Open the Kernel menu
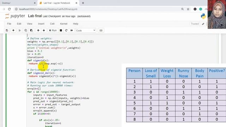Screen dimensions: 226x127 (64, 24)
